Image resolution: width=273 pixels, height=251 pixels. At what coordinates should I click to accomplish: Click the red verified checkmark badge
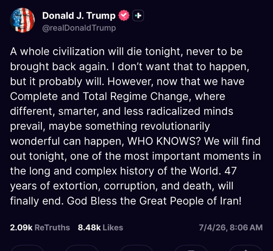point(123,16)
